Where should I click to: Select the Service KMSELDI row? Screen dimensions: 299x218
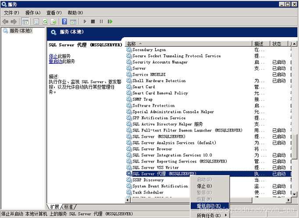point(209,75)
